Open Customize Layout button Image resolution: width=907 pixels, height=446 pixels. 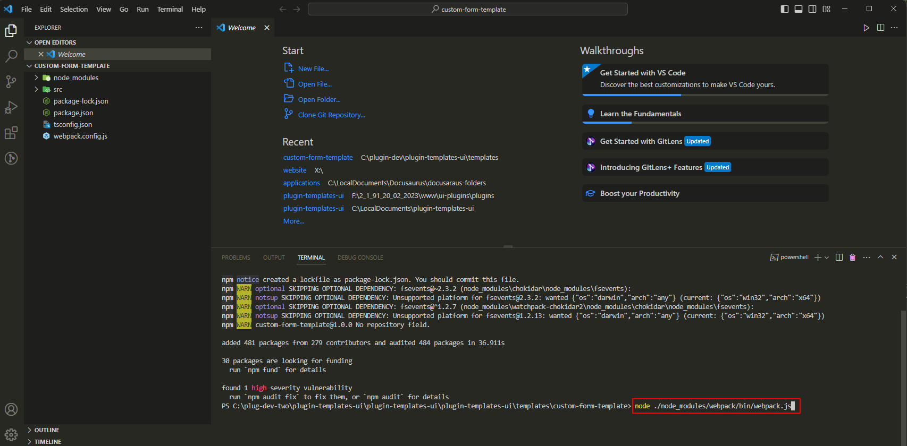click(826, 9)
